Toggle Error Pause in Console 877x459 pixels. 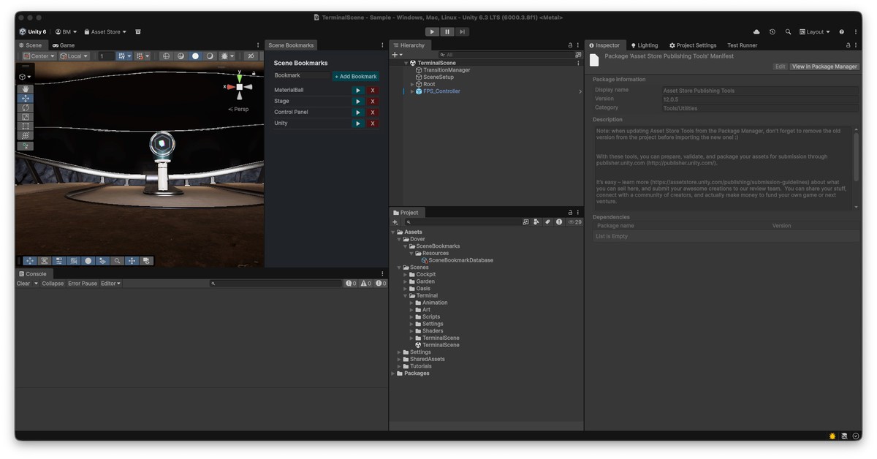(x=83, y=284)
